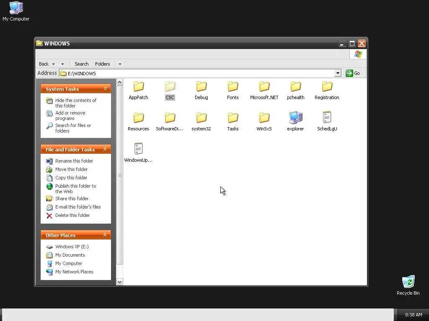Screen dimensions: 429x321
Task: Select the Microsoft.NET folder
Action: [x=264, y=91]
